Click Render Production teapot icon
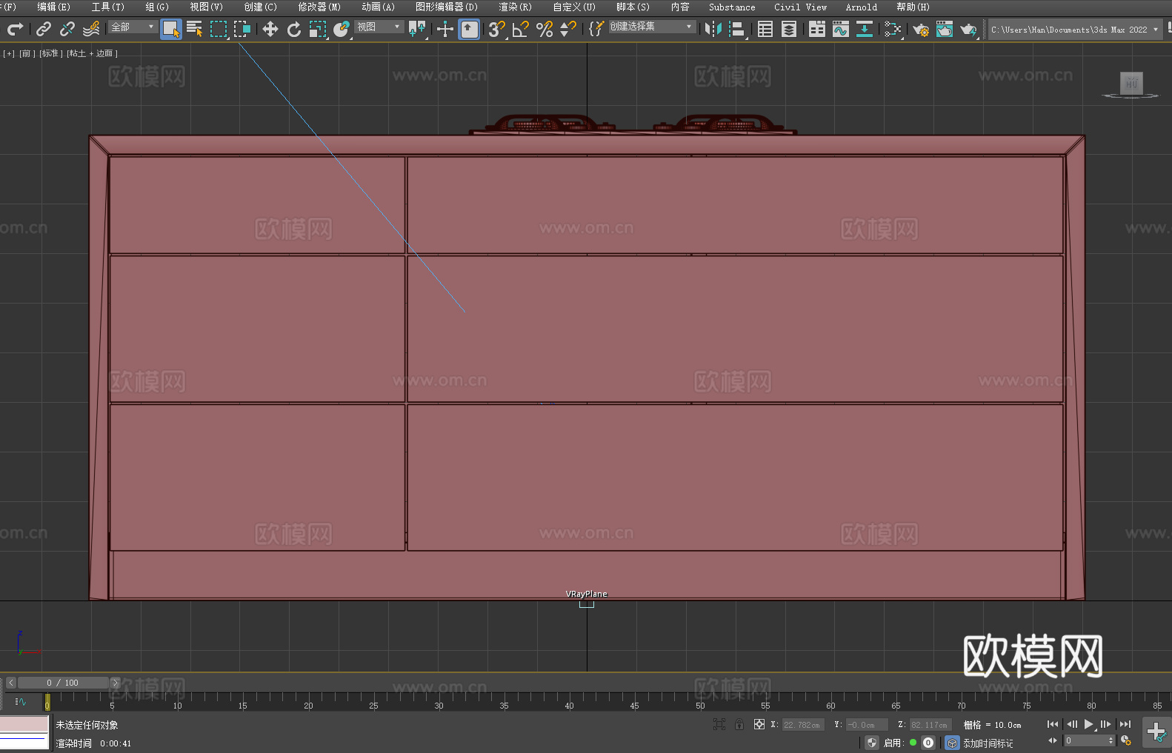This screenshot has width=1172, height=753. click(968, 29)
